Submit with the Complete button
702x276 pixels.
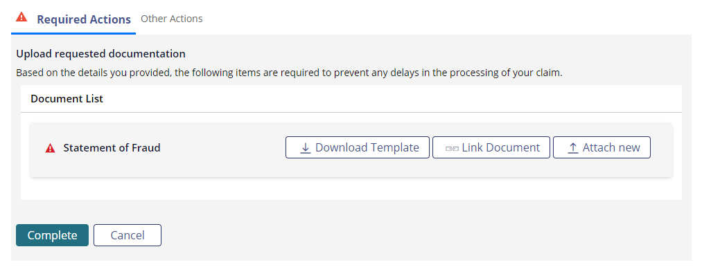(x=53, y=235)
